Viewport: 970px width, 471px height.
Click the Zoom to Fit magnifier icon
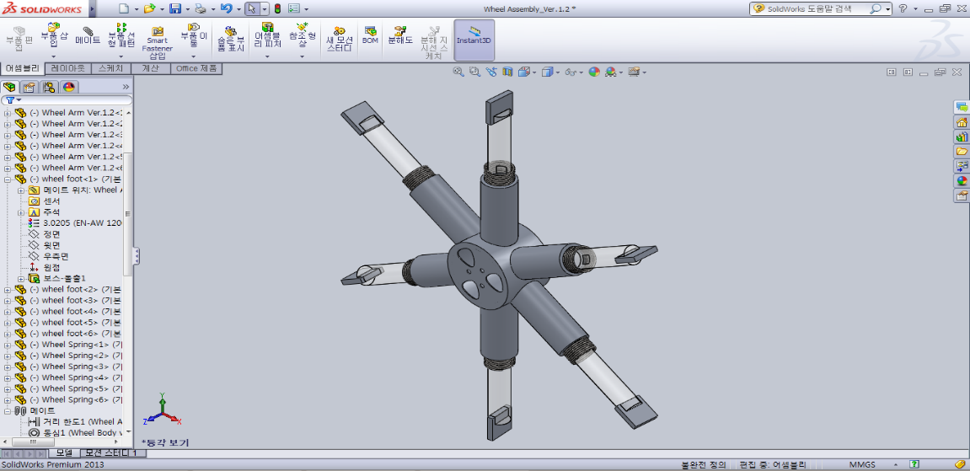(x=458, y=72)
